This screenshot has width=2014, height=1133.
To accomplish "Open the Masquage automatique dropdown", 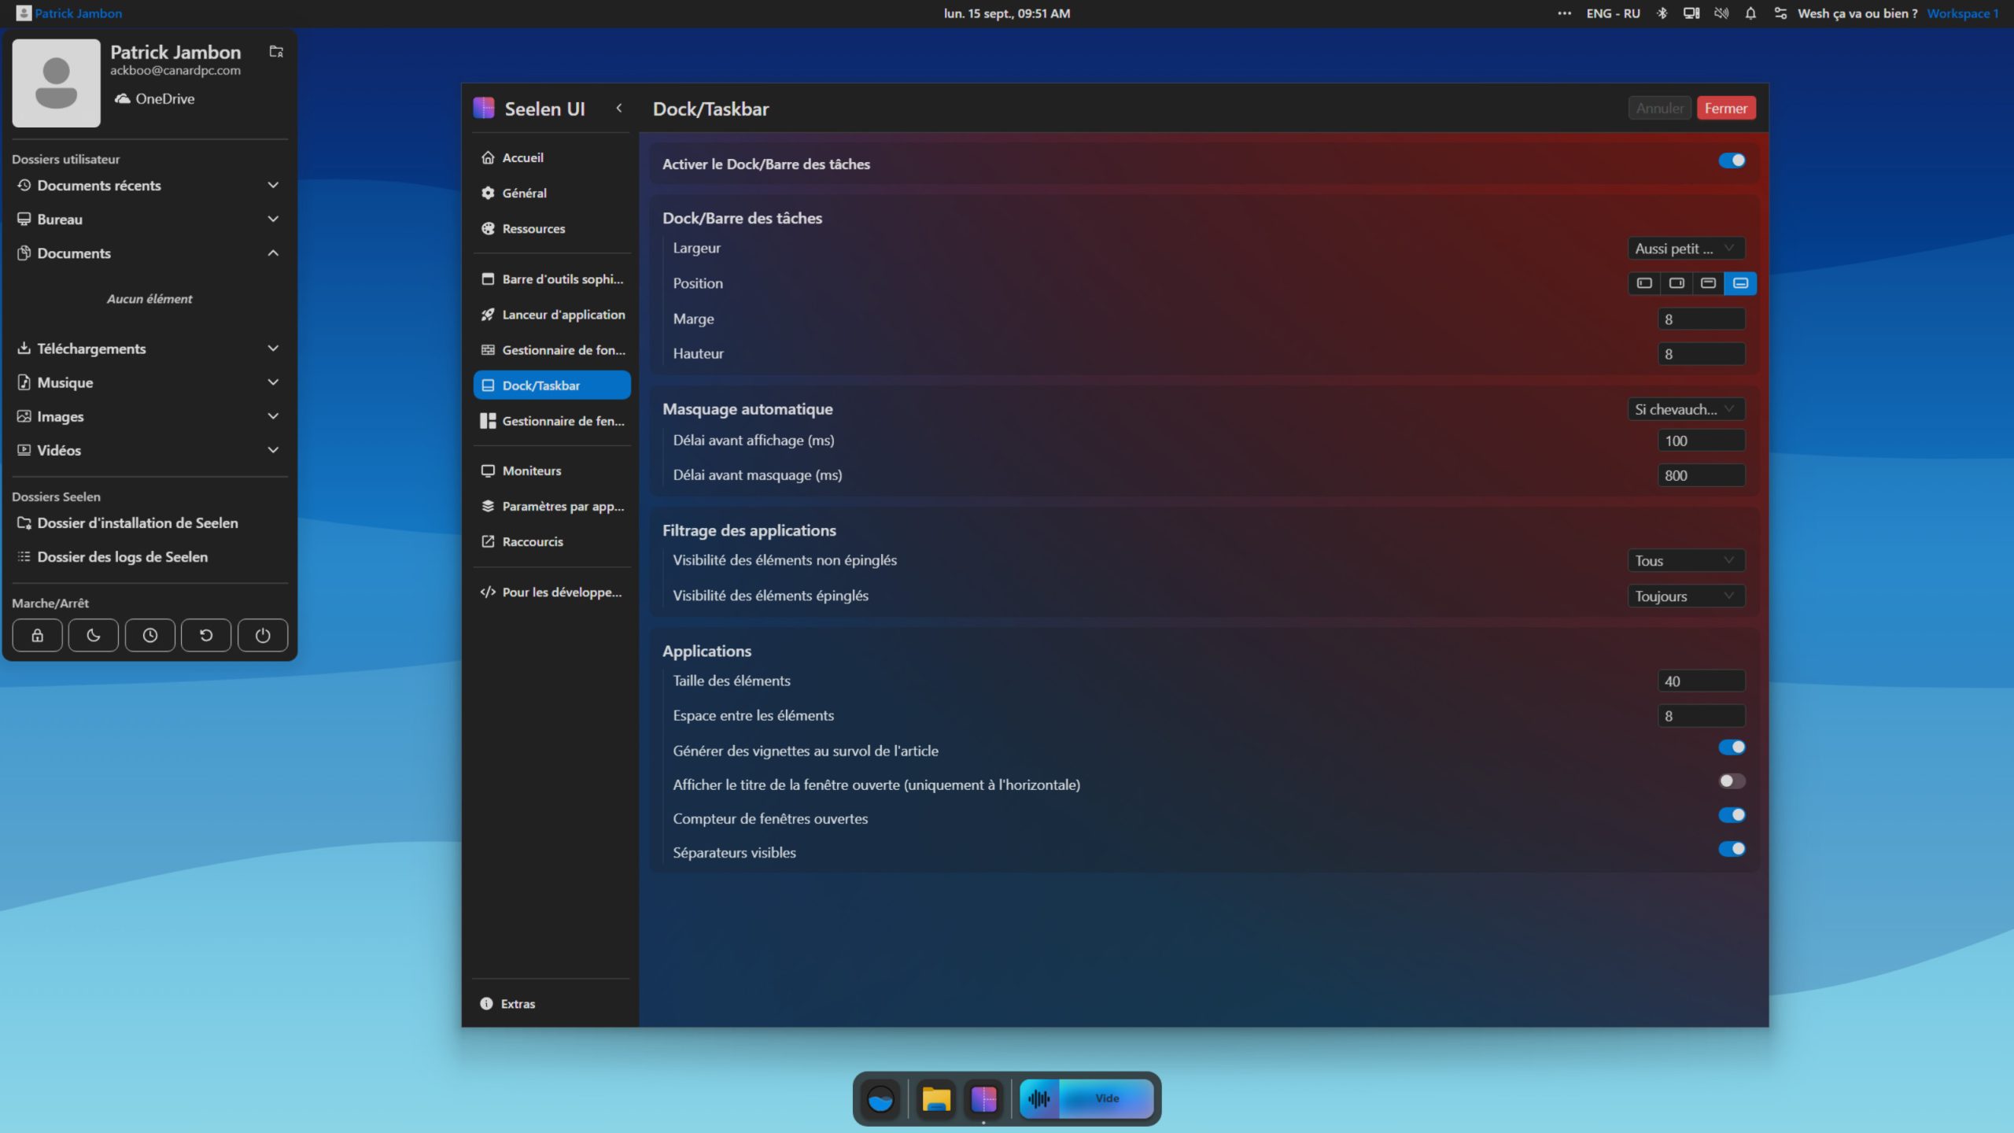I will [x=1686, y=409].
